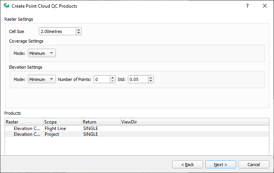
Task: Open Coverage Settings Mode dropdown
Action: 42,53
